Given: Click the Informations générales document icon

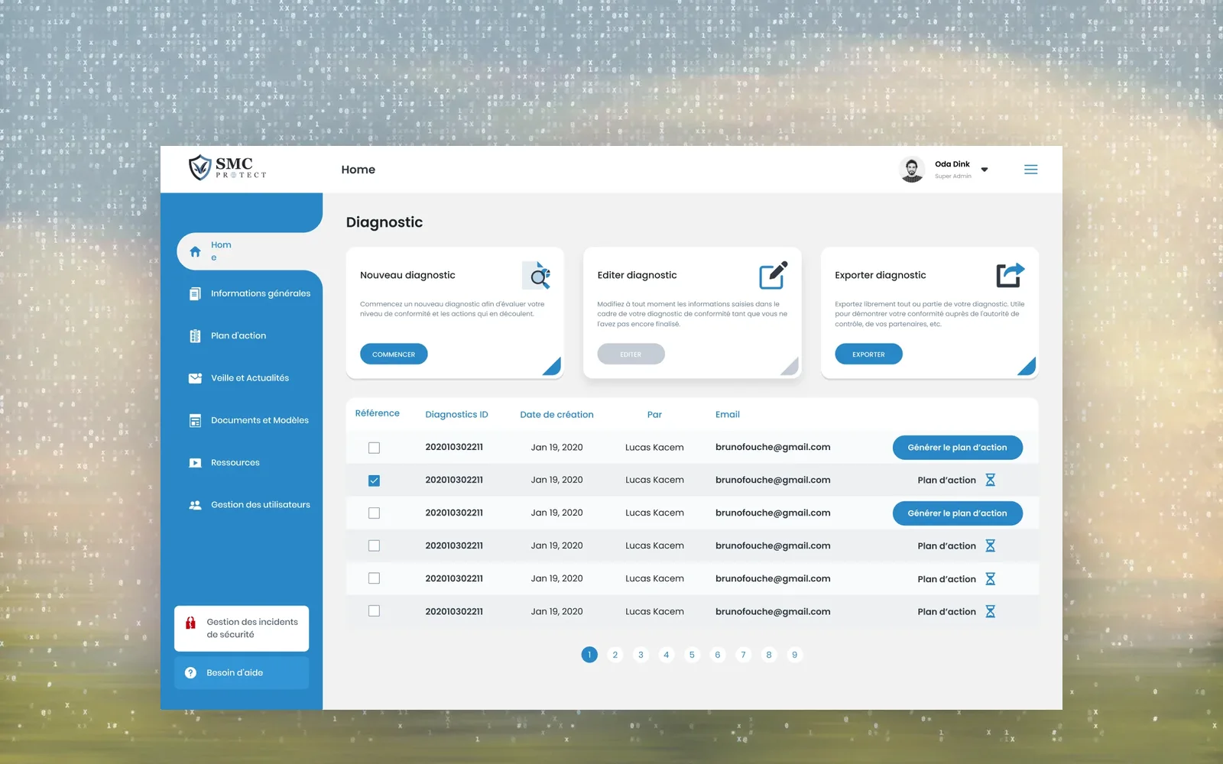Looking at the screenshot, I should pyautogui.click(x=195, y=293).
